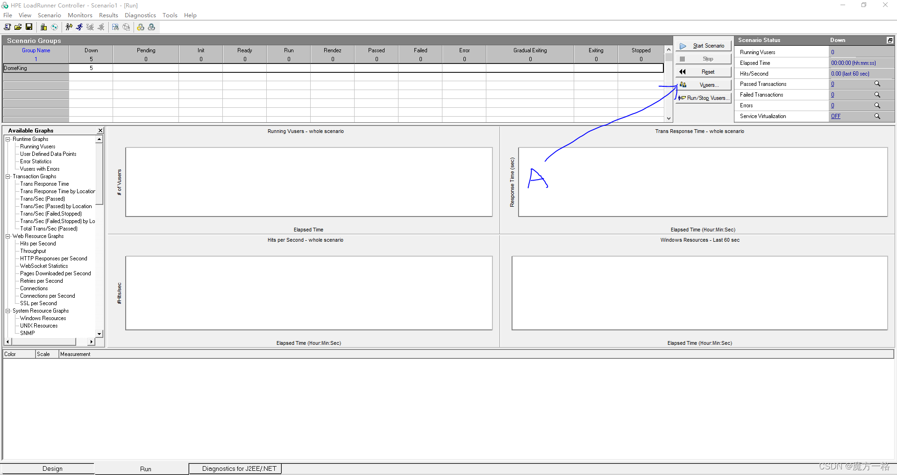Open the View menu
Image resolution: width=897 pixels, height=475 pixels.
click(x=25, y=15)
